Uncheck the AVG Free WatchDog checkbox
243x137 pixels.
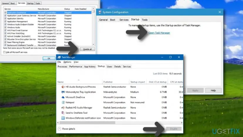[5, 33]
